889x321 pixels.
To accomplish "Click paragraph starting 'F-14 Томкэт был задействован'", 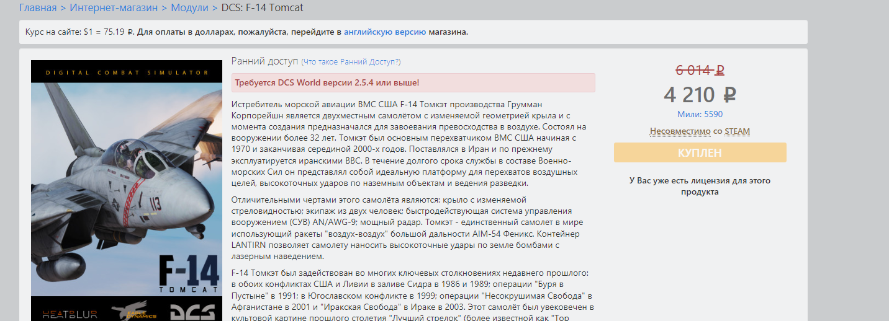I will tap(413, 295).
